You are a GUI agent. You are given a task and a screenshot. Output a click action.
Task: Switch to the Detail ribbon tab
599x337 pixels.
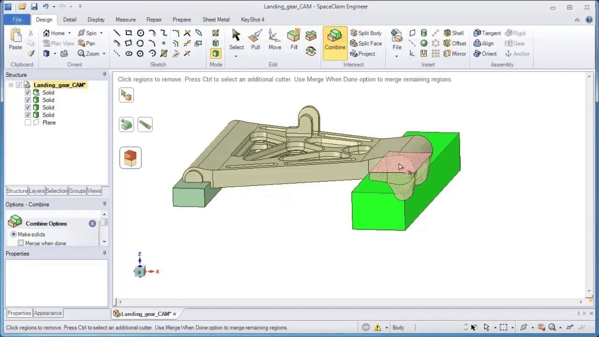(x=70, y=20)
